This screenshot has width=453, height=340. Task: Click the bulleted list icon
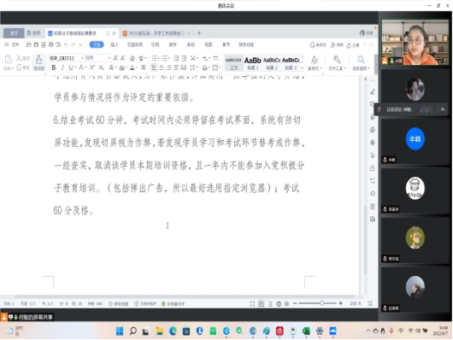point(155,58)
